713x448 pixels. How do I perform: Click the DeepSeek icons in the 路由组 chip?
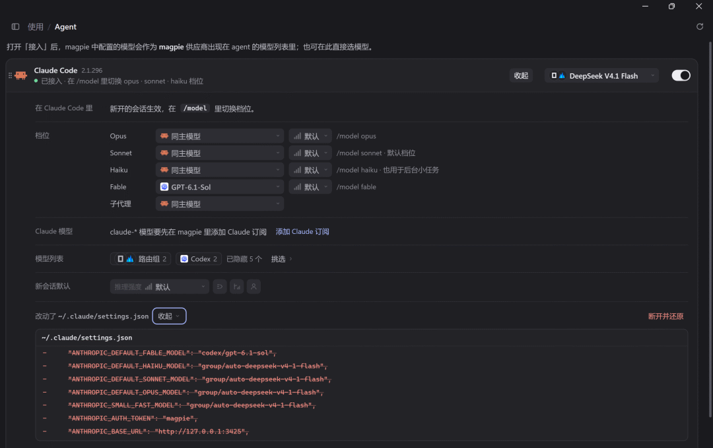tap(125, 259)
